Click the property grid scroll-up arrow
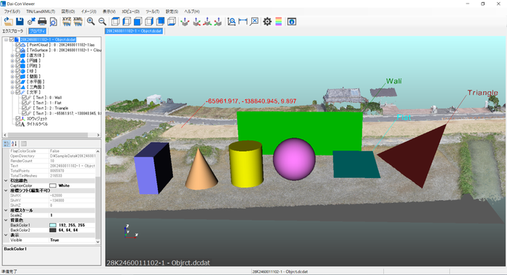Image resolution: width=507 pixels, height=275 pixels. pyautogui.click(x=98, y=151)
